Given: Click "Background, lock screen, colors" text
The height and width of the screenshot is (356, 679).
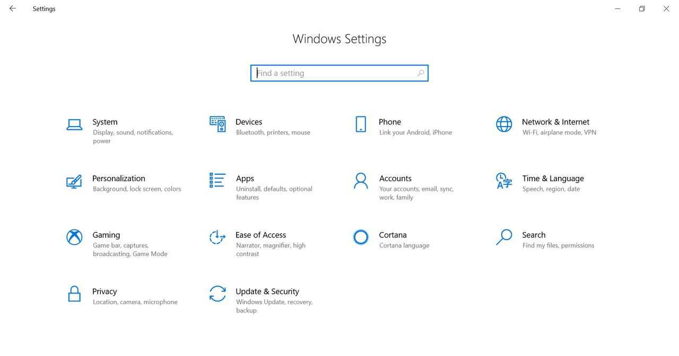Looking at the screenshot, I should (137, 189).
